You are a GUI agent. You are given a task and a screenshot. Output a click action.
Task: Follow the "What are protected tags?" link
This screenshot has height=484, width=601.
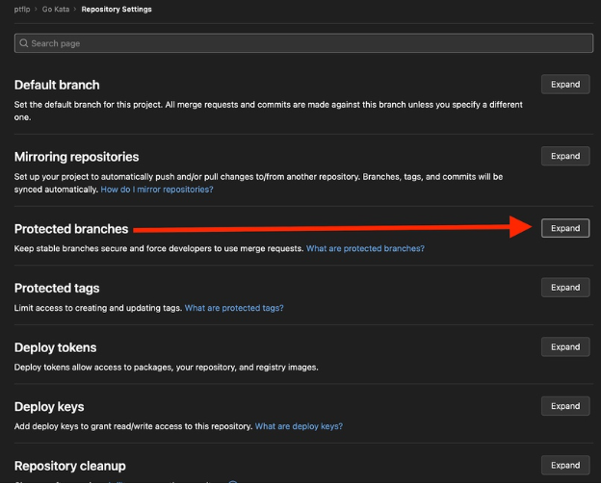click(x=234, y=308)
